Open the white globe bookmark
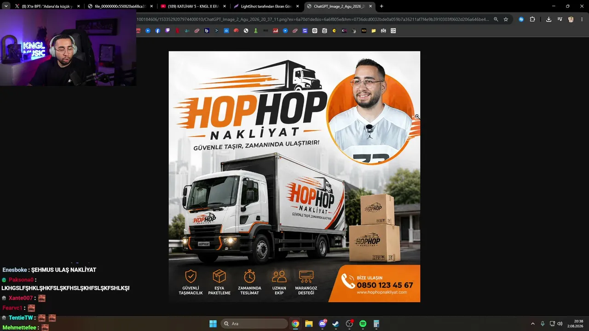Viewport: 589px width, 331px height. (x=246, y=31)
